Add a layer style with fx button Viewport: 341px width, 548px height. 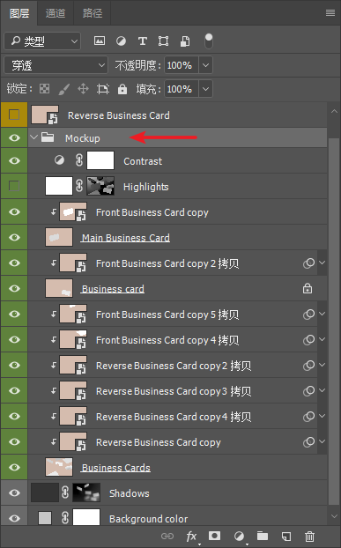click(x=191, y=537)
